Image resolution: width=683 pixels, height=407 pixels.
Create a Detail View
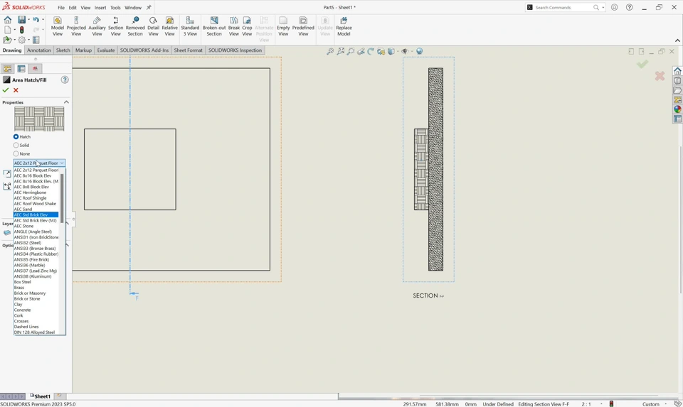click(x=154, y=26)
